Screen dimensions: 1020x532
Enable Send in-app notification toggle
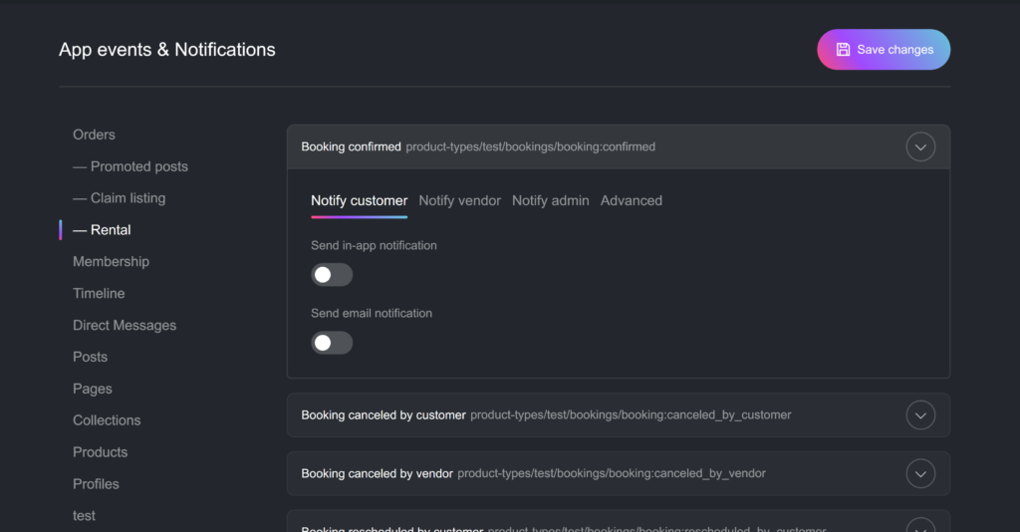click(x=332, y=275)
